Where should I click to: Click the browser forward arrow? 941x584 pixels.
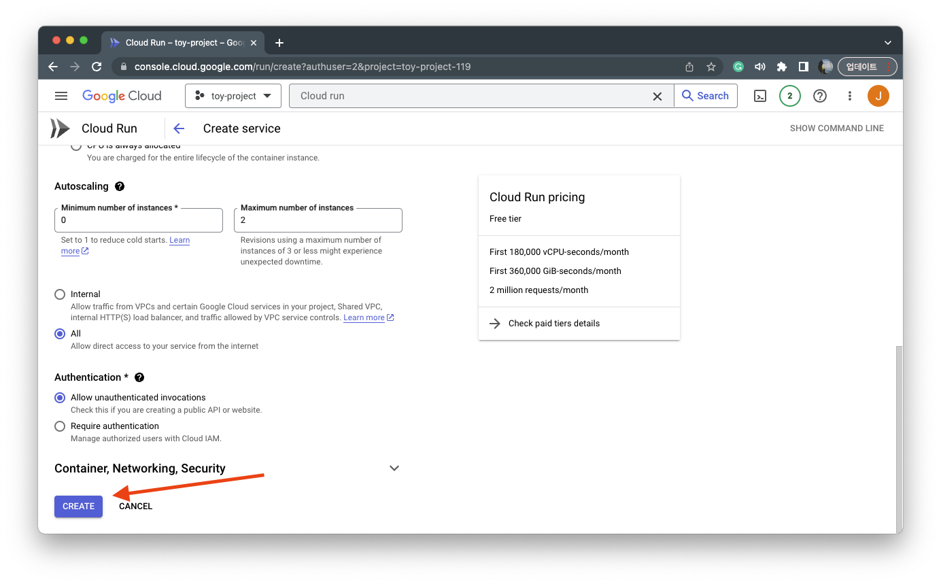[75, 67]
